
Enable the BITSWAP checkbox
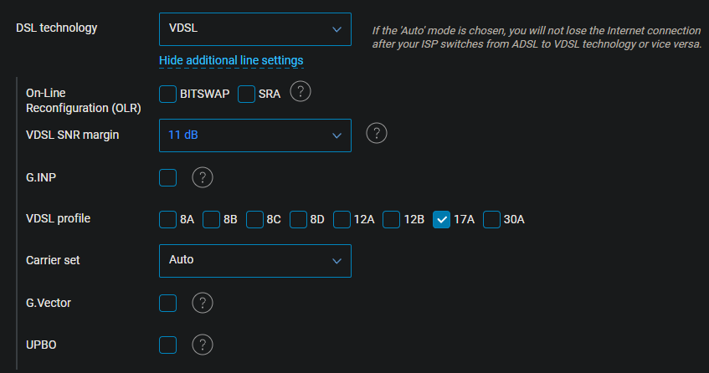[167, 94]
